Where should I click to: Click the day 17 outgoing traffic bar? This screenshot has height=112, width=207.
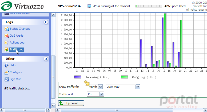click(x=165, y=41)
